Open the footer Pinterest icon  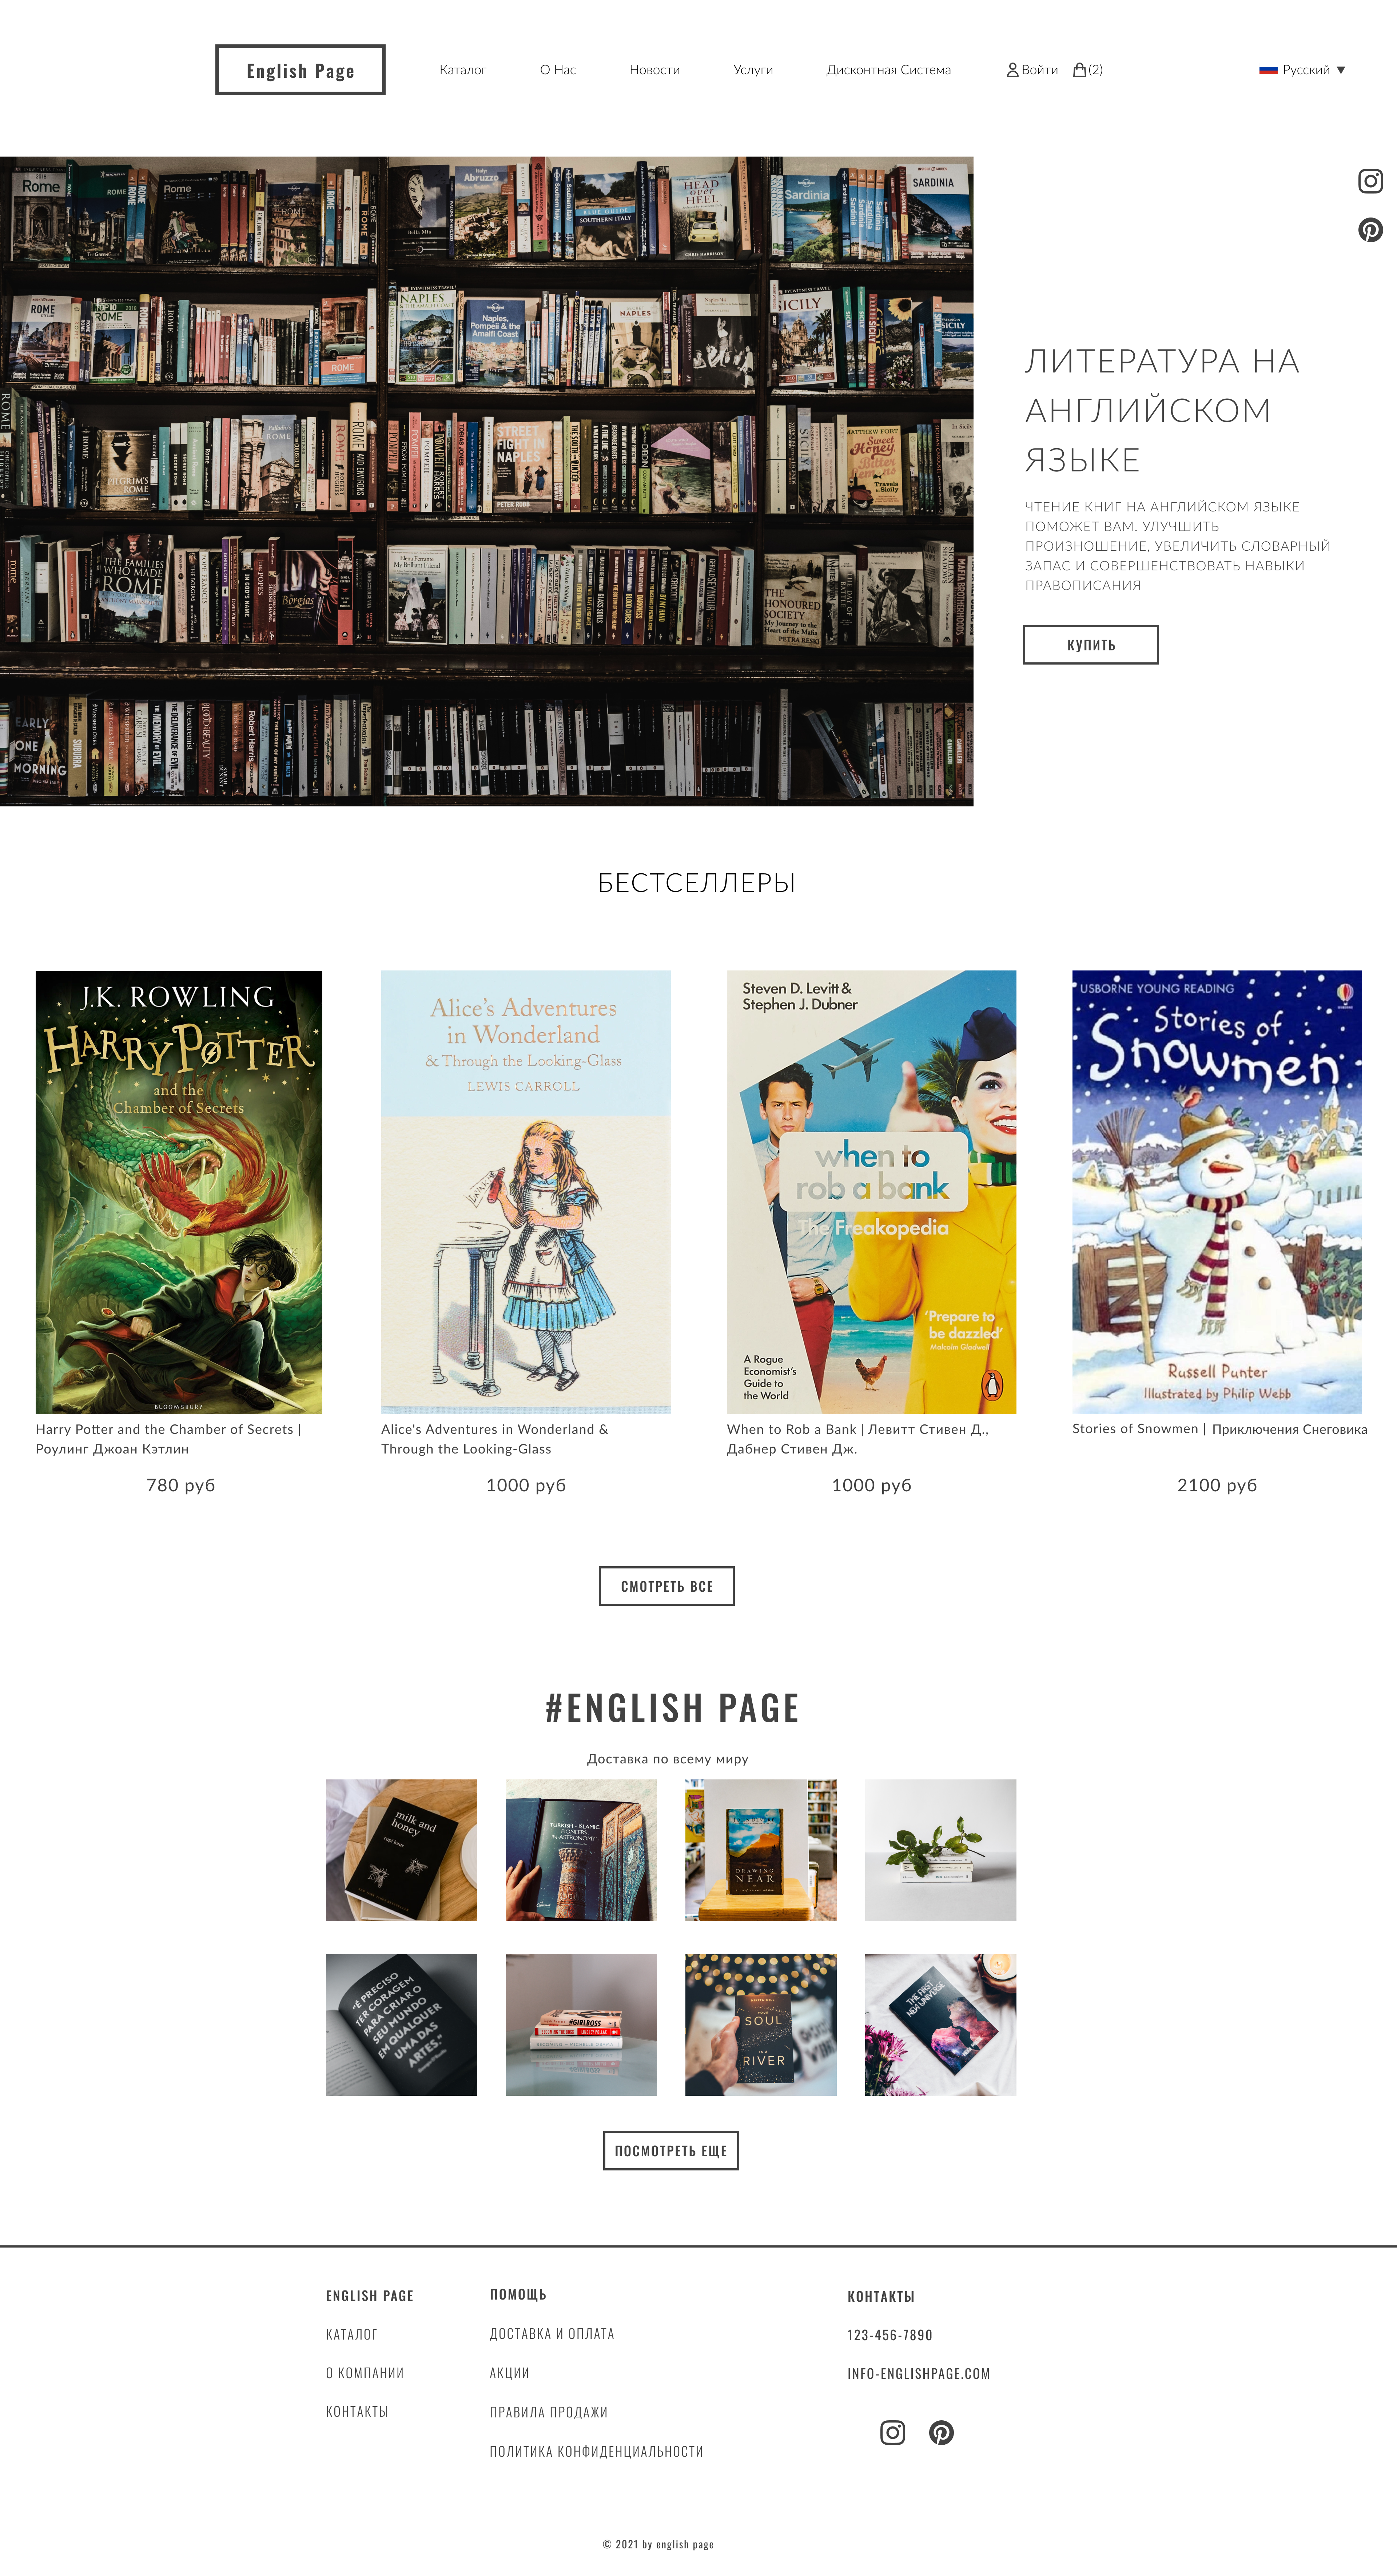(941, 2432)
